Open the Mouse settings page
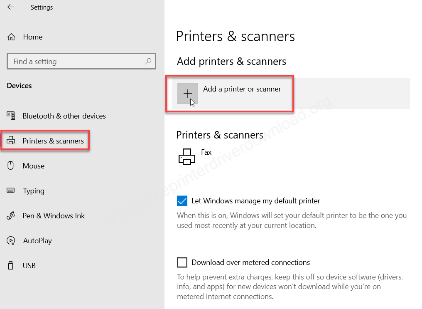The image size is (422, 309). (x=34, y=166)
